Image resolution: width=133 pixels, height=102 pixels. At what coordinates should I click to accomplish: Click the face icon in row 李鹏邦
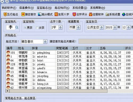coord(8,52)
